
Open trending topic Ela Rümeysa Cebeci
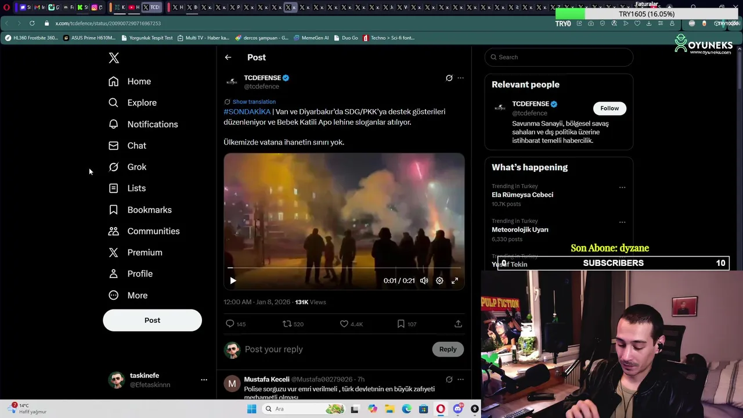[x=522, y=195]
